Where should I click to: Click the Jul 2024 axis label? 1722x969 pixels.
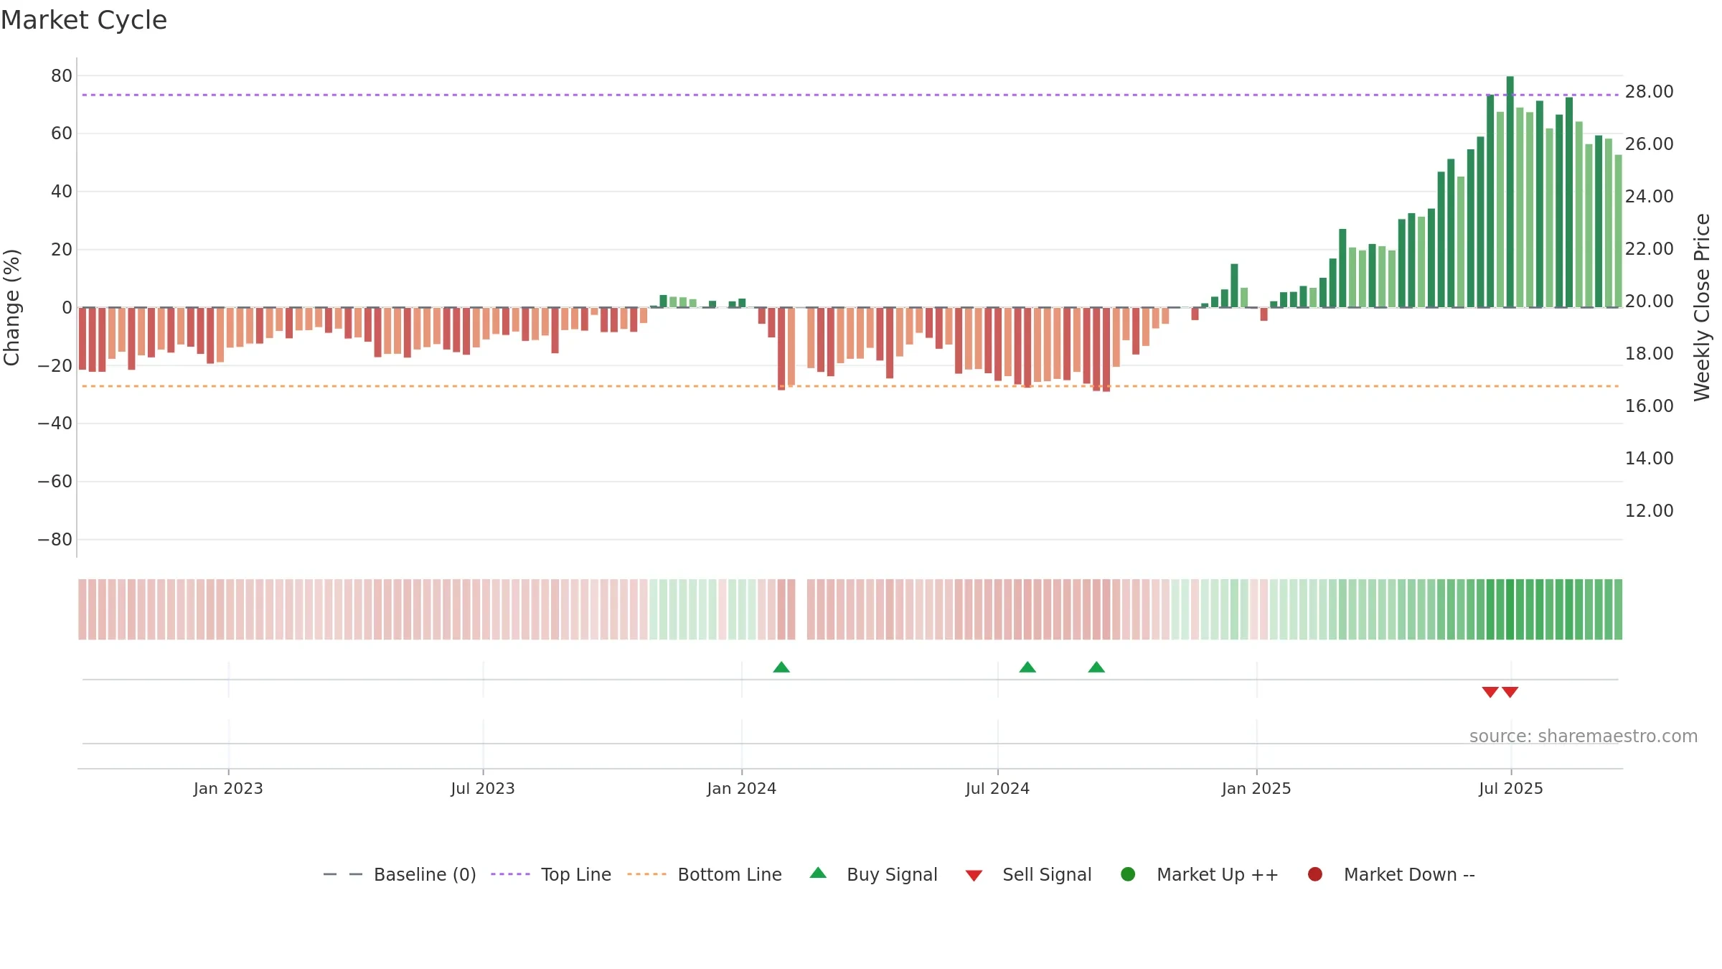point(997,789)
